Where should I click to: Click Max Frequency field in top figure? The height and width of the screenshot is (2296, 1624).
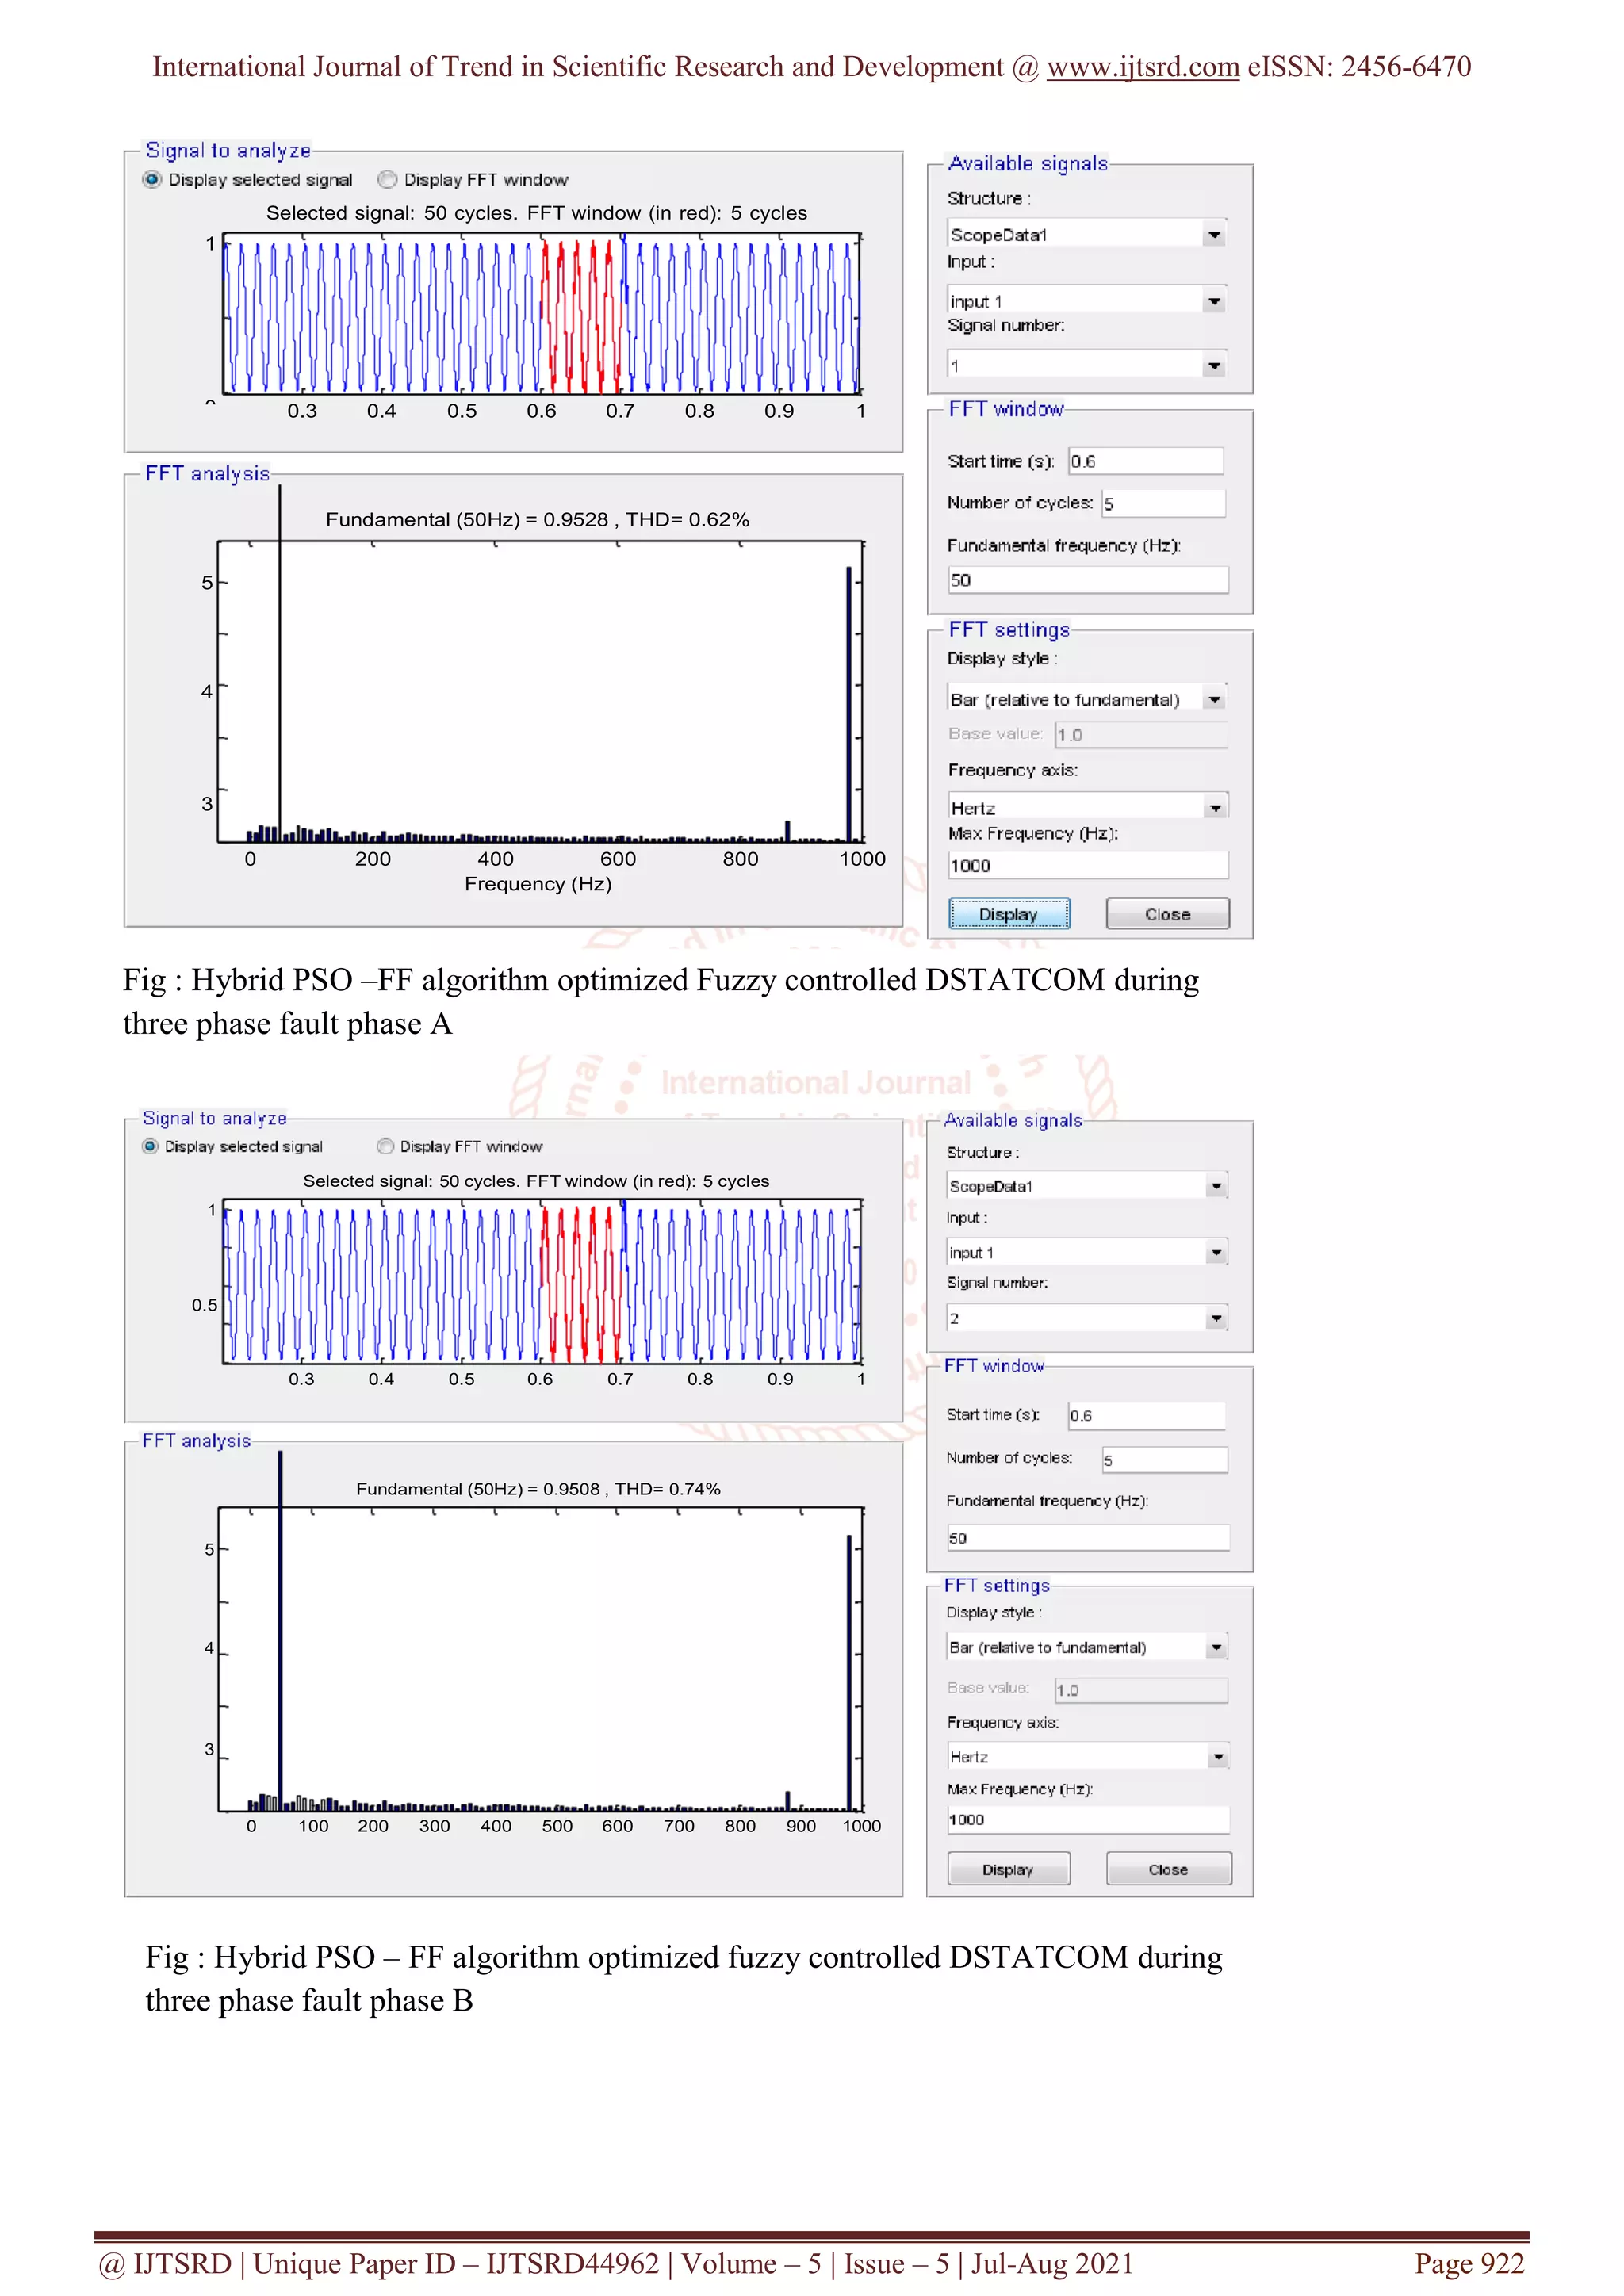click(1088, 865)
